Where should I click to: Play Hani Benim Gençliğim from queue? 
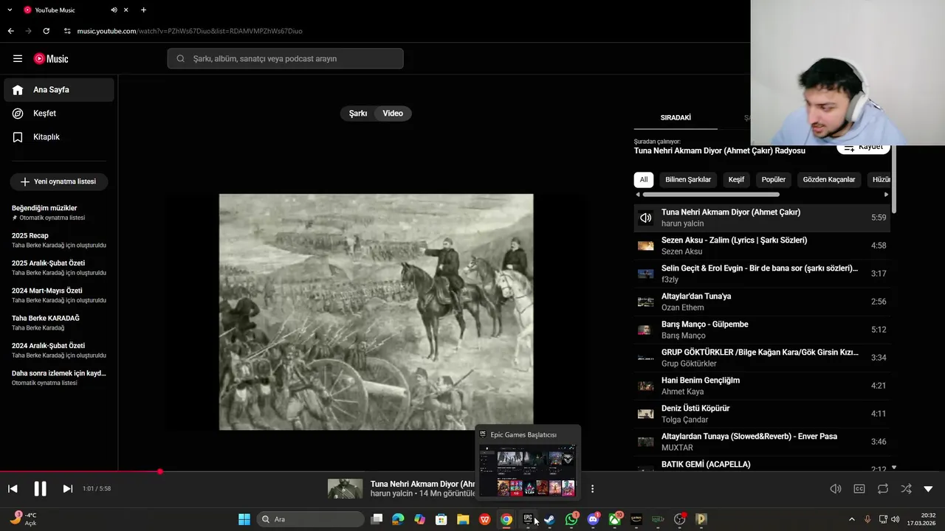click(762, 386)
